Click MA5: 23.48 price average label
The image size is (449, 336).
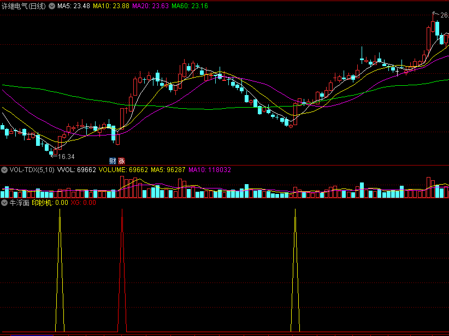pyautogui.click(x=74, y=6)
